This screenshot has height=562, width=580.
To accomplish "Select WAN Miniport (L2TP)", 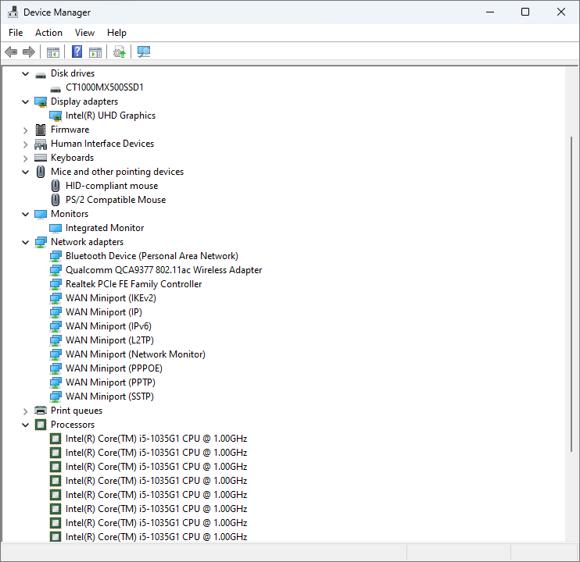I will (x=109, y=340).
